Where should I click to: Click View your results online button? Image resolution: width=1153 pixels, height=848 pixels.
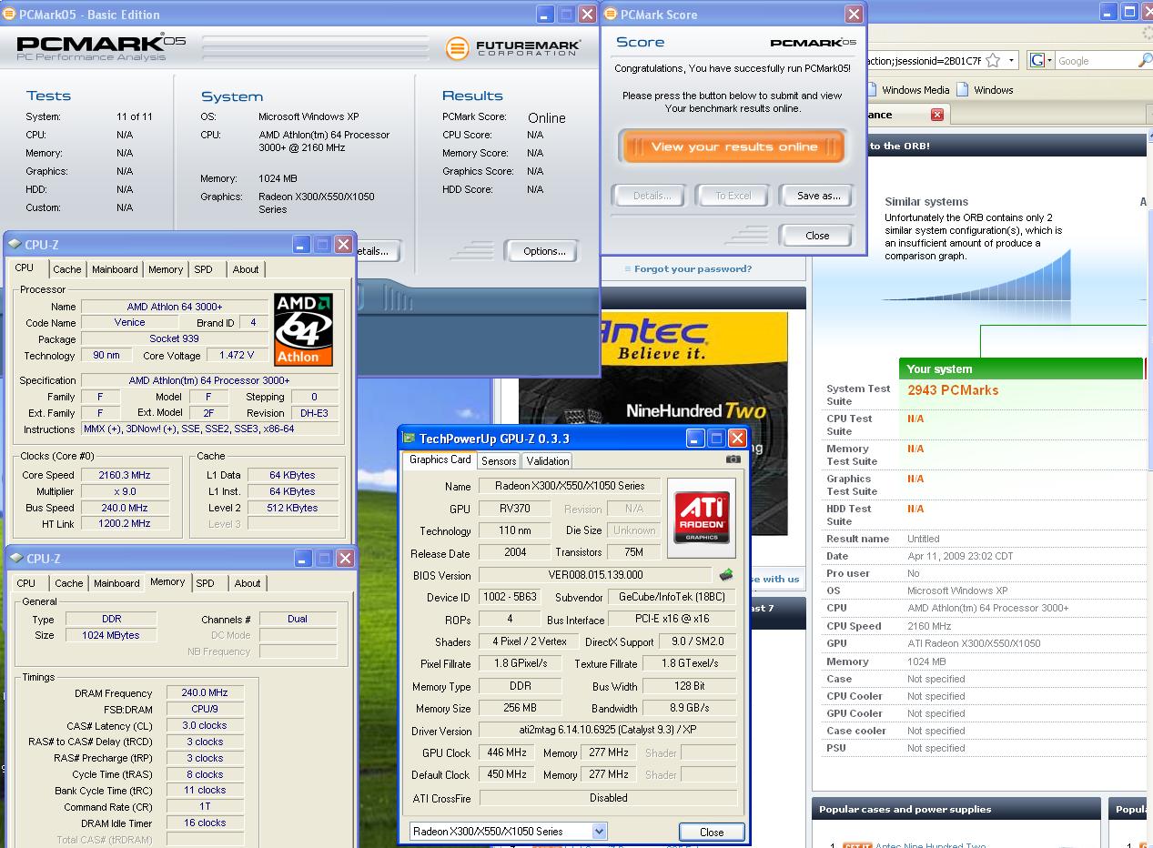tap(733, 146)
